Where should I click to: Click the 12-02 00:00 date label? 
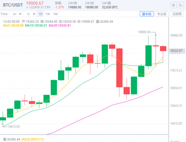click(11, 22)
